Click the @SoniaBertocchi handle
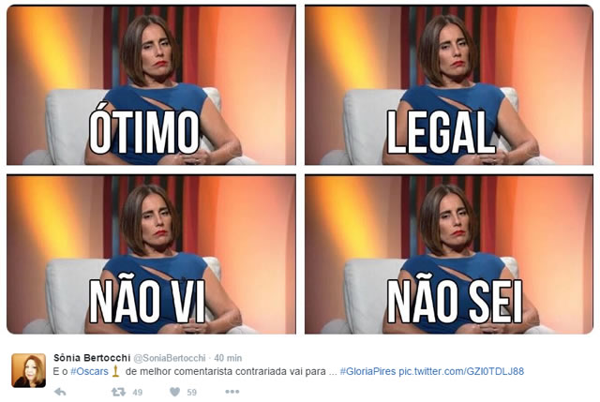 169,358
